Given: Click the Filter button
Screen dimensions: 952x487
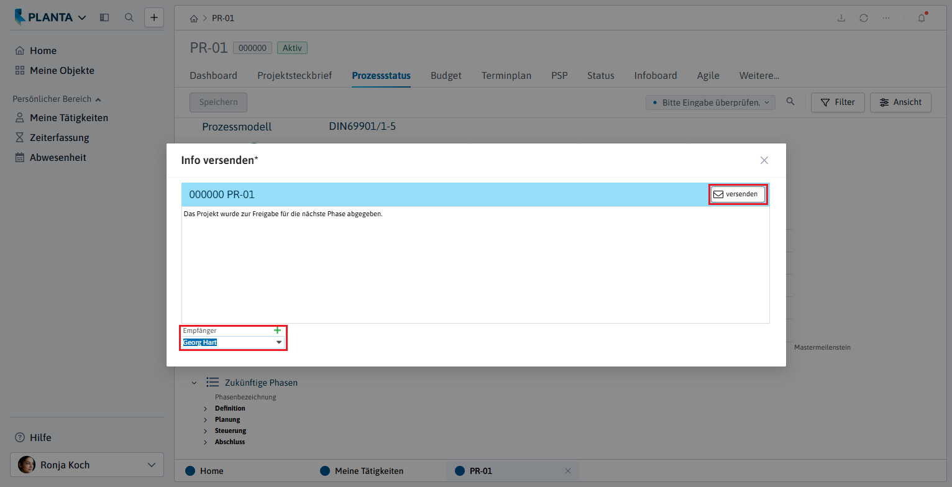Looking at the screenshot, I should click(x=838, y=102).
